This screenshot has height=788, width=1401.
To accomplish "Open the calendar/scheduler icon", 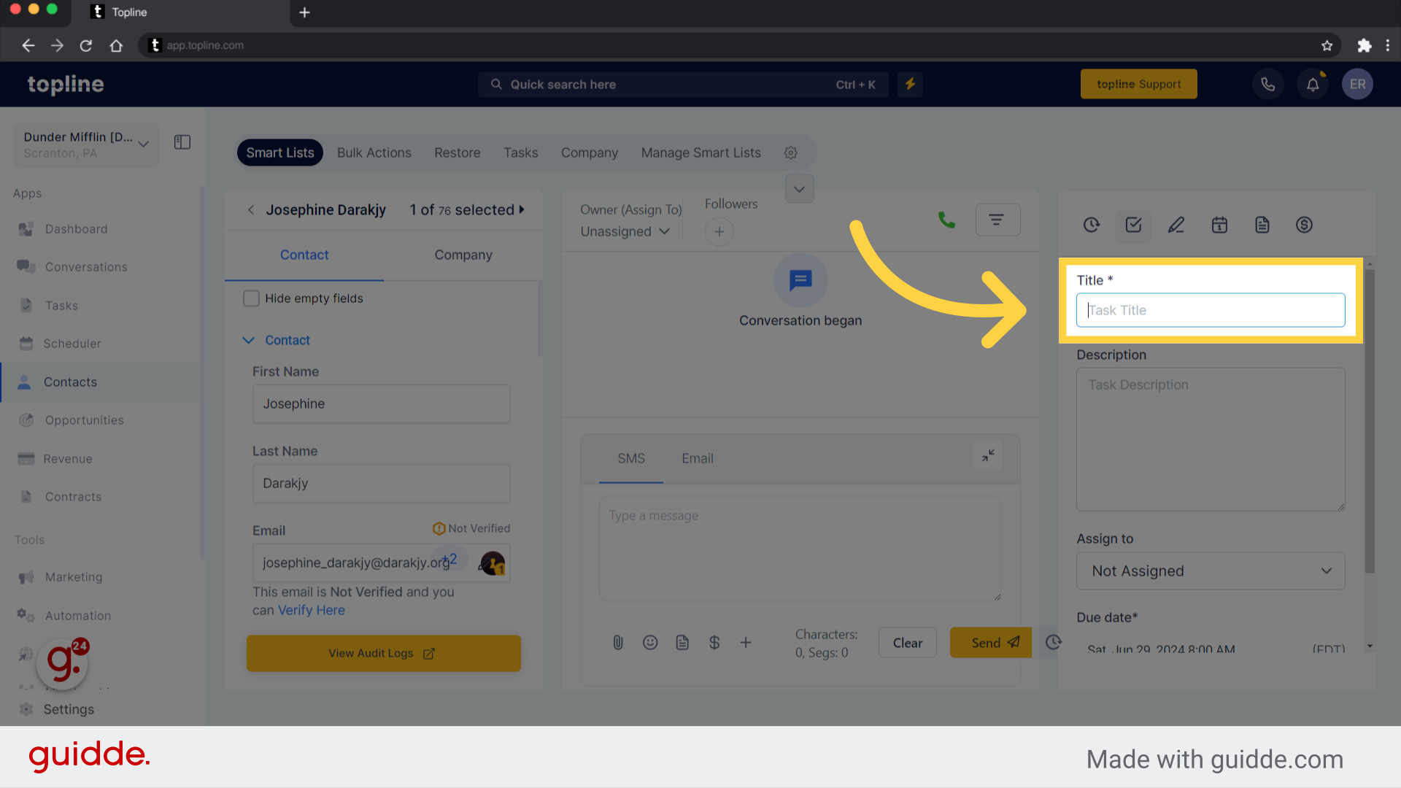I will pyautogui.click(x=1218, y=224).
